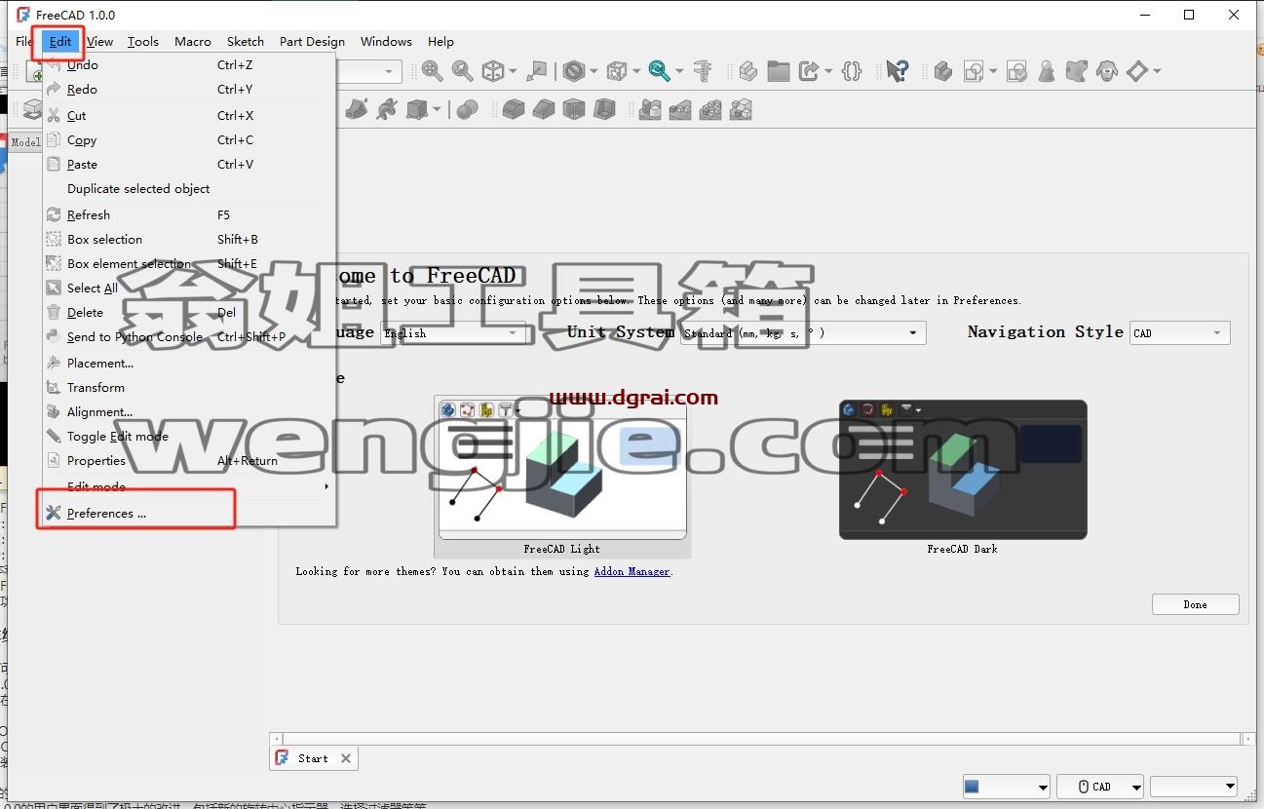Click the thickness tool icon
Viewport: 1264px width, 809px height.
tap(605, 109)
